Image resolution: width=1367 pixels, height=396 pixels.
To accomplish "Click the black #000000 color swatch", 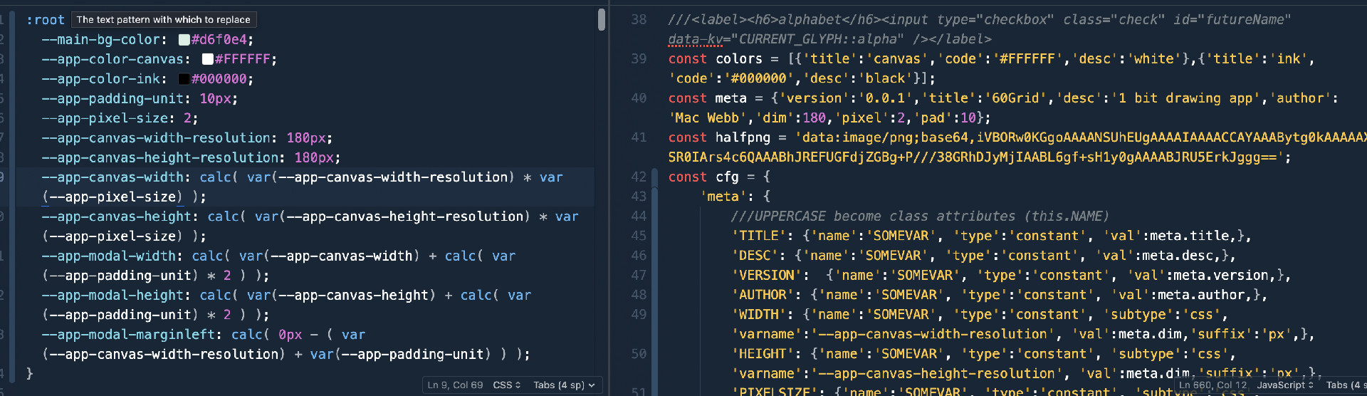I will (x=184, y=79).
